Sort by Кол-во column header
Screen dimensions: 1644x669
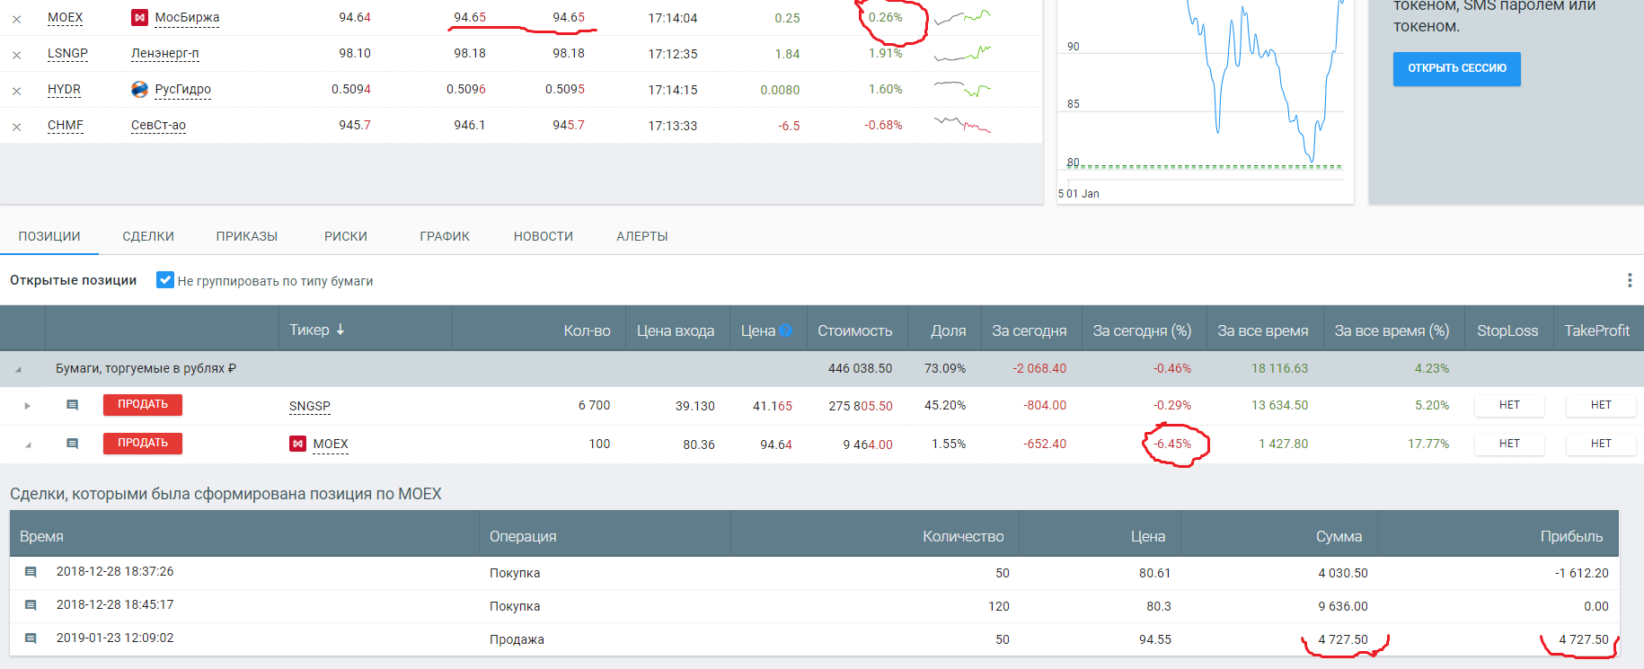[x=587, y=330]
